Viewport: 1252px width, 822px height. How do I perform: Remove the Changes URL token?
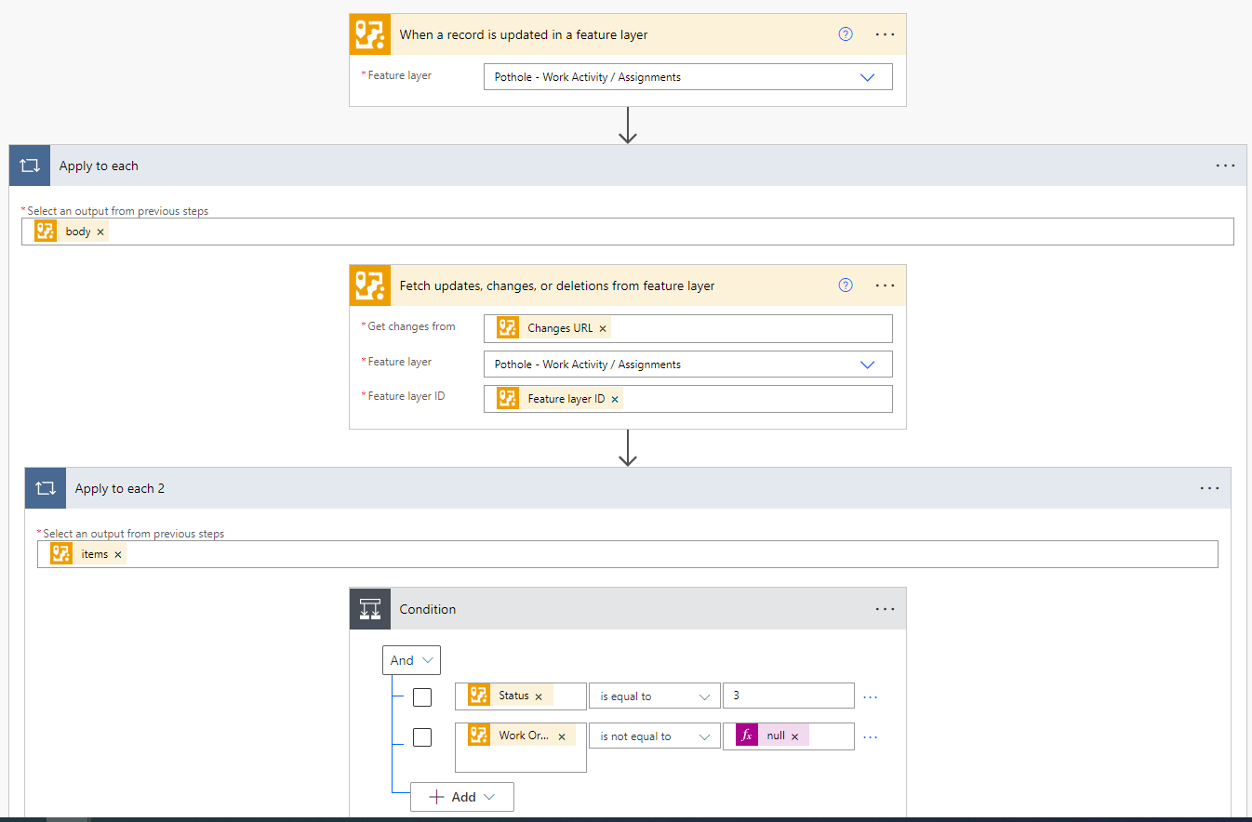point(603,328)
